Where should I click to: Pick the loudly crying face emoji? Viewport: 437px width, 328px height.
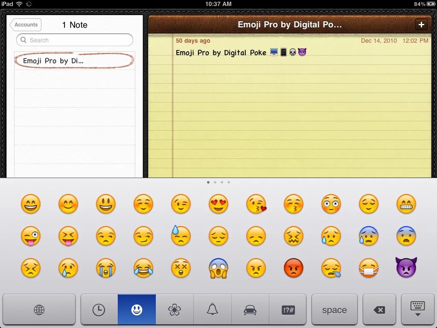[106, 268]
